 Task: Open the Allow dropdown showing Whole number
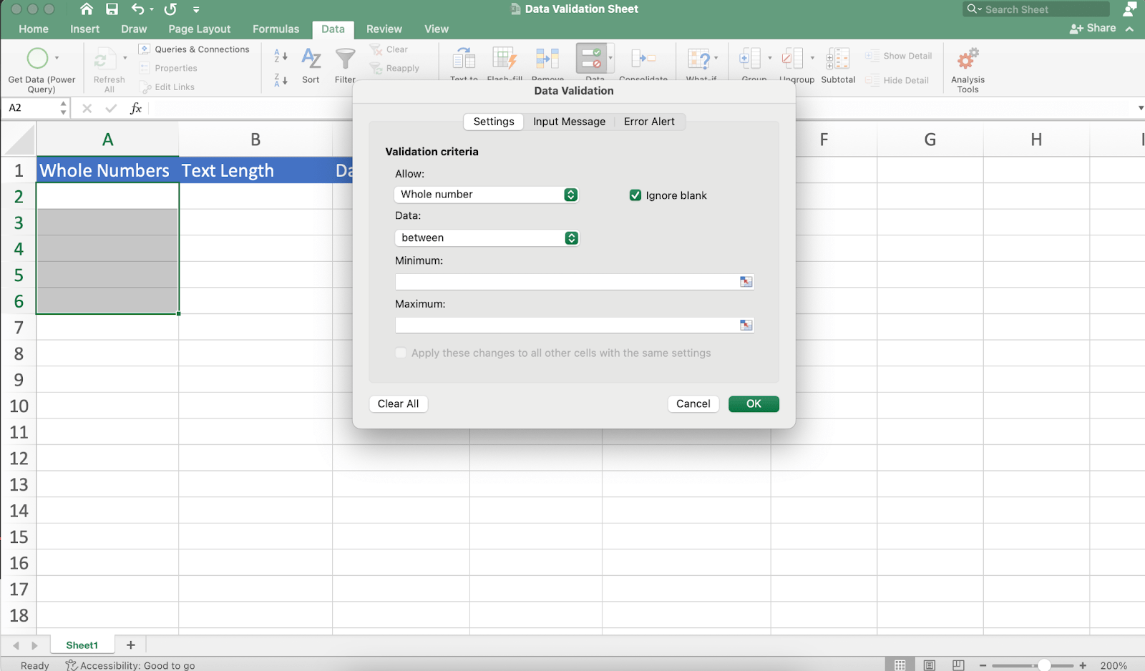tap(486, 195)
